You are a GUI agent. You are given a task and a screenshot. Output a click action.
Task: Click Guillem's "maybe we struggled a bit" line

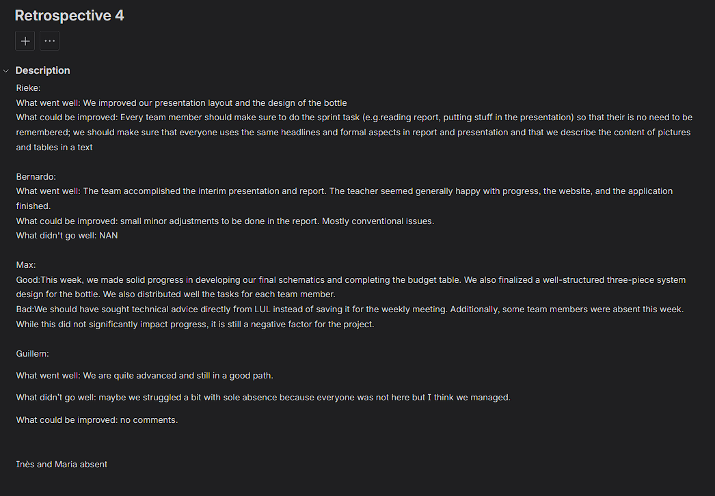click(x=263, y=398)
